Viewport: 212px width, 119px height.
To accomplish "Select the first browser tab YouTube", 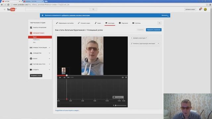I will coord(11,1).
